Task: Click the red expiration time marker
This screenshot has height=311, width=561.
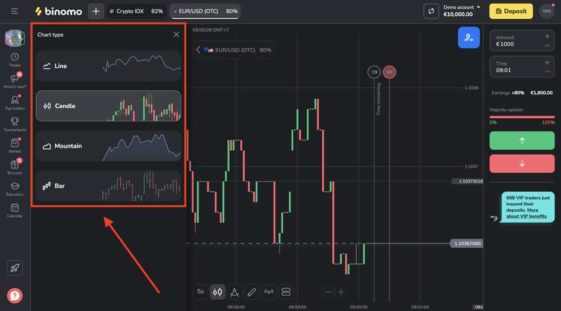Action: point(389,72)
